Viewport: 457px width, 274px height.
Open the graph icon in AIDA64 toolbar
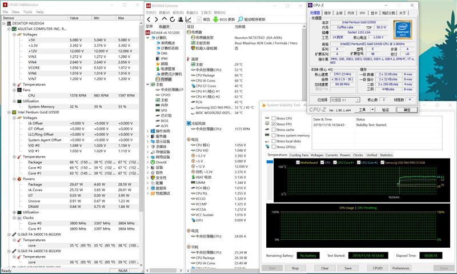(x=189, y=19)
